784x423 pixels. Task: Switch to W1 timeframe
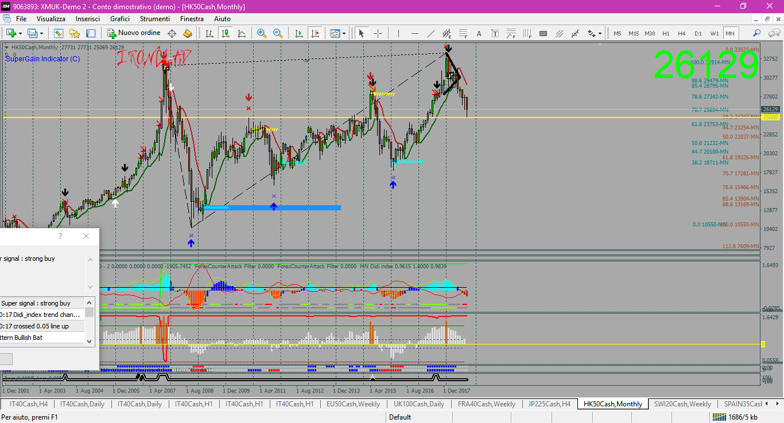click(x=715, y=33)
